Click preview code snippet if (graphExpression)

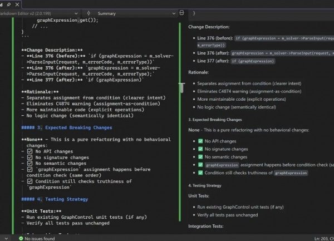pyautogui.click(x=253, y=61)
